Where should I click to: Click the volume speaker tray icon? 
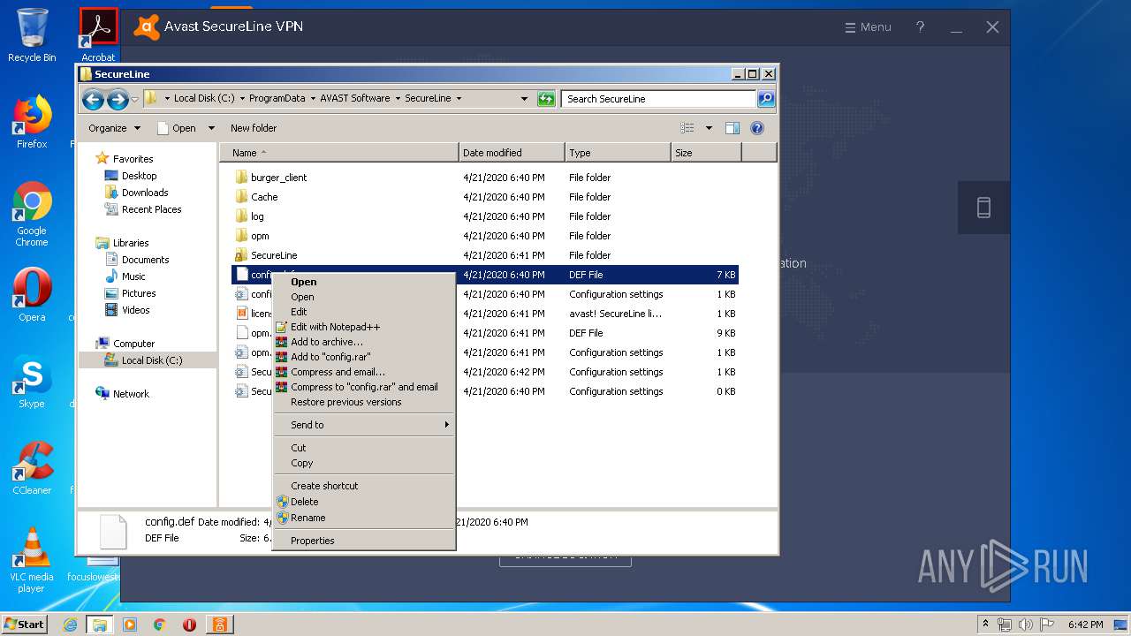(1027, 625)
